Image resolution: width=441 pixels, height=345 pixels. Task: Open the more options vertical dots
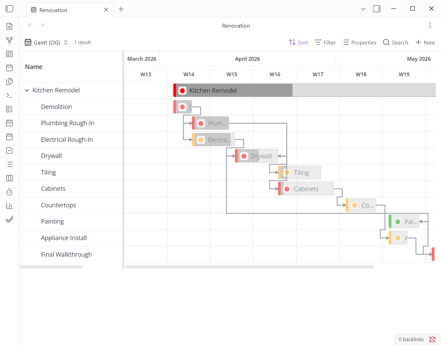430,25
